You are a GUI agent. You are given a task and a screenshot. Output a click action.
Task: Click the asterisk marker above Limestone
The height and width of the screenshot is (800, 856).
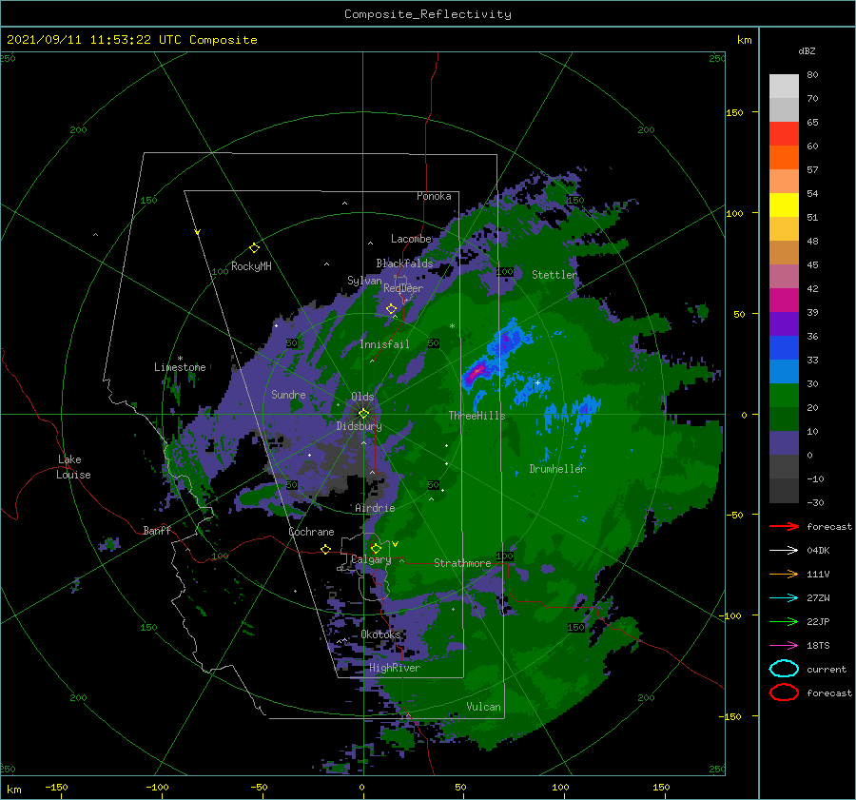tap(180, 359)
